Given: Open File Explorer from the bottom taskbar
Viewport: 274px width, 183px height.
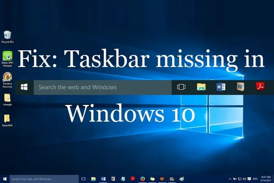Looking at the screenshot, I should coord(93,179).
